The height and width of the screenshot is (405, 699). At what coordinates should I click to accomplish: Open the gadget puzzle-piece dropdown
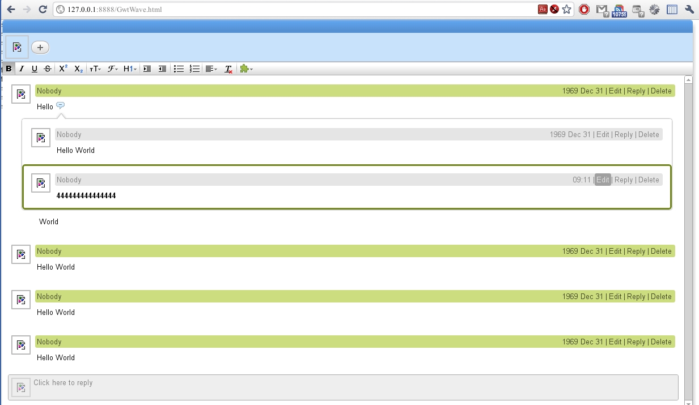(x=246, y=69)
